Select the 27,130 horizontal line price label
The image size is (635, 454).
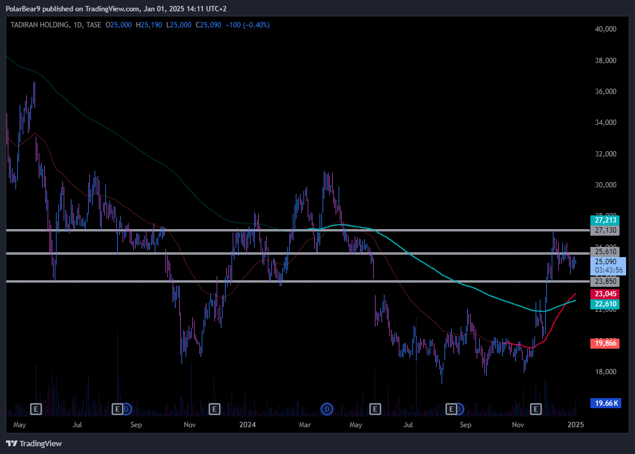coord(606,230)
